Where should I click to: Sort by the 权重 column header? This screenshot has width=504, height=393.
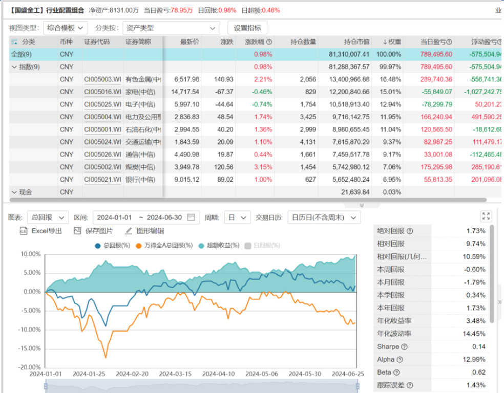pos(392,42)
